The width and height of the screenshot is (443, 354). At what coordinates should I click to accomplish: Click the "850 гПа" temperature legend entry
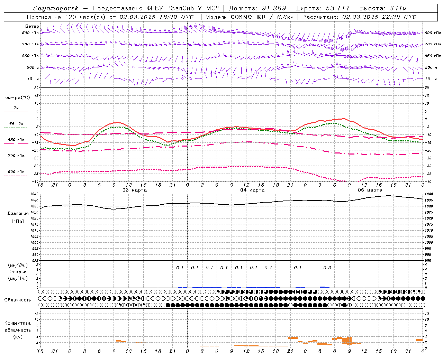tap(16, 140)
